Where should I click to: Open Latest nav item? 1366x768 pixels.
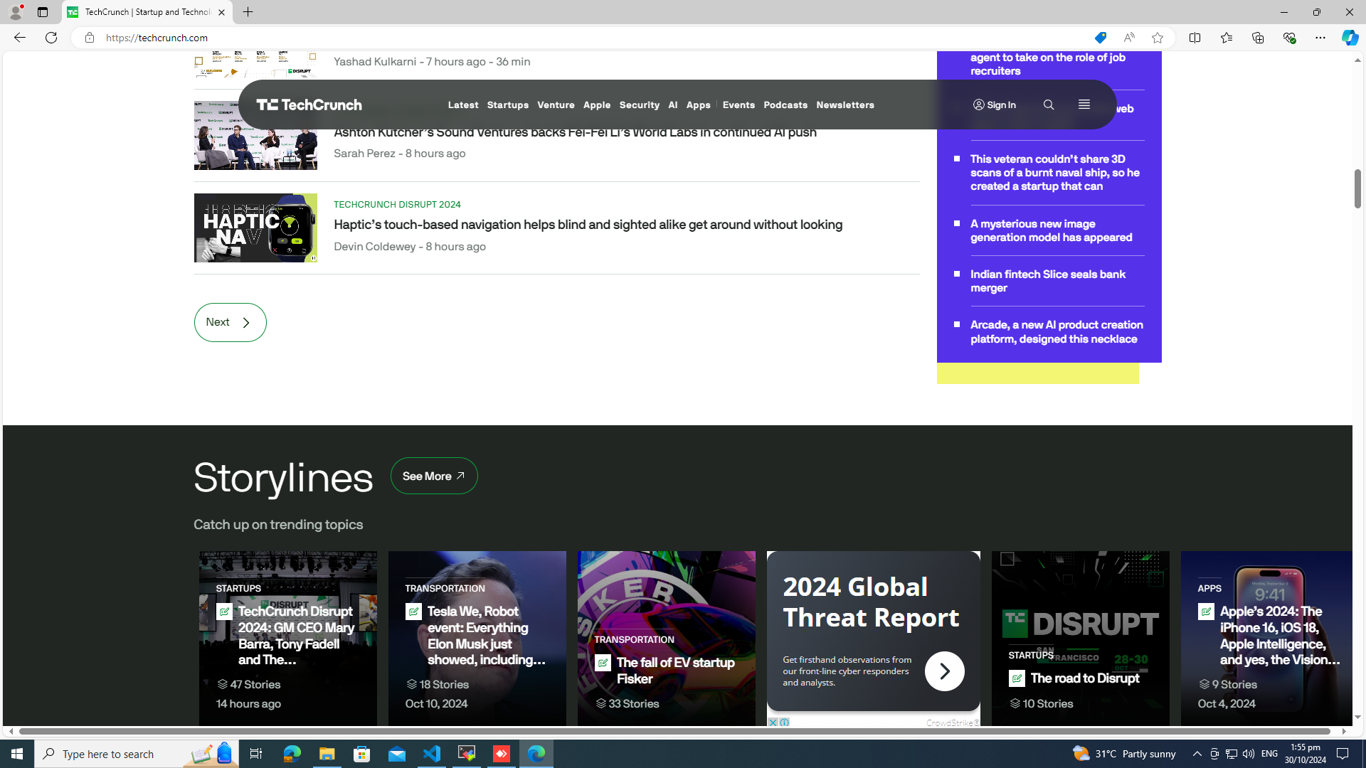(x=463, y=105)
